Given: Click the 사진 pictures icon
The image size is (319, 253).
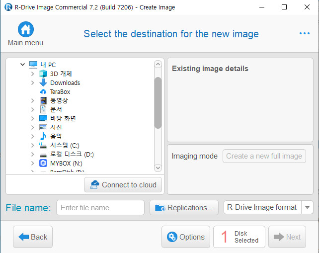Looking at the screenshot, I should [x=43, y=127].
